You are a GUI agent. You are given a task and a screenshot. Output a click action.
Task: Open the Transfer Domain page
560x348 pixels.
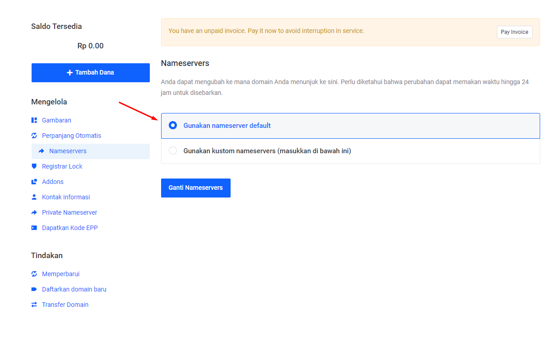[x=65, y=305]
